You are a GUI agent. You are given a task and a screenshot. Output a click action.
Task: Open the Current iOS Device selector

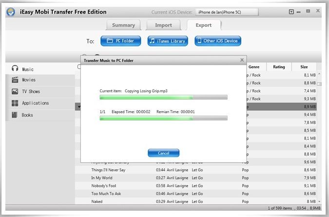[227, 12]
